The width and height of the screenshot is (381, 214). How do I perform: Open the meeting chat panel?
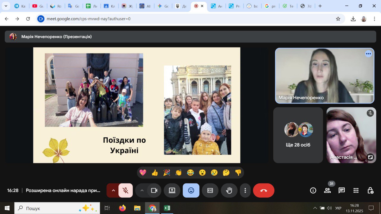click(x=341, y=191)
